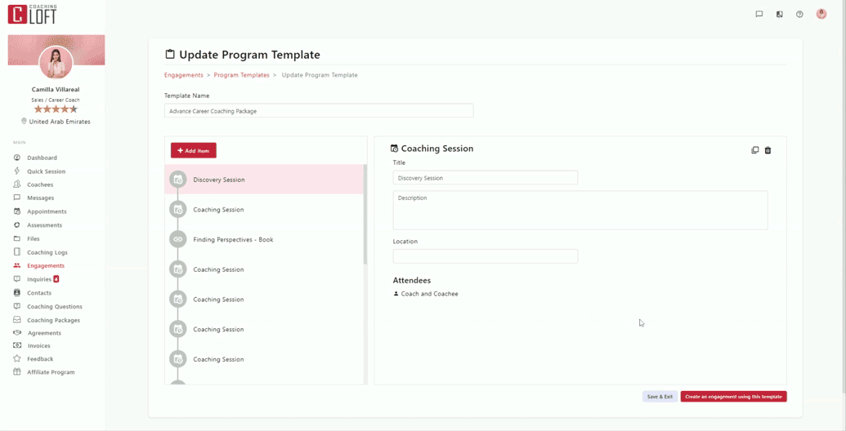
Task: Click Camilla Villareal's profile photo
Action: [x=56, y=63]
